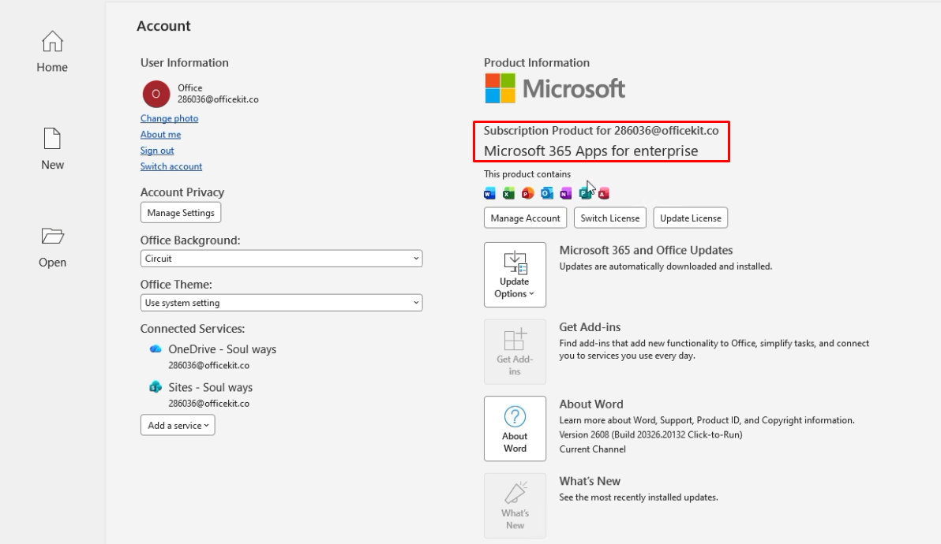Open the Office Theme dropdown
The width and height of the screenshot is (941, 544).
(282, 303)
